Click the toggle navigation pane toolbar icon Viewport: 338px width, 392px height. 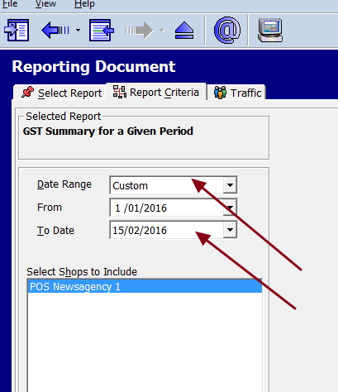tap(17, 30)
